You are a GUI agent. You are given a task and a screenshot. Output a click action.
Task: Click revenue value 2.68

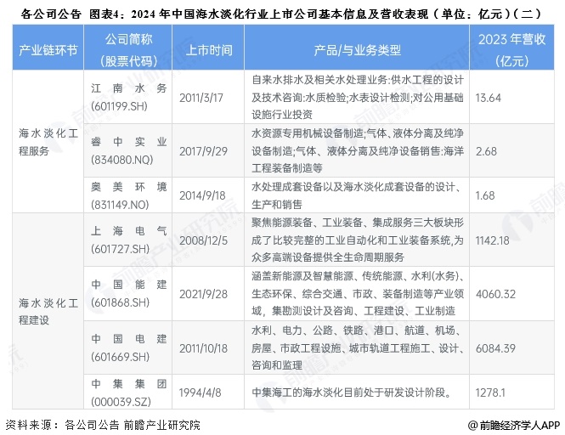coord(486,151)
